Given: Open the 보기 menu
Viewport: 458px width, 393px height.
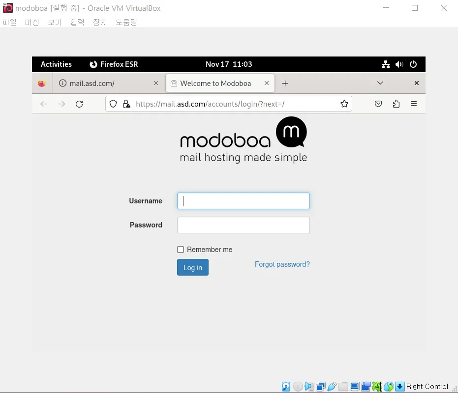Looking at the screenshot, I should pyautogui.click(x=55, y=22).
